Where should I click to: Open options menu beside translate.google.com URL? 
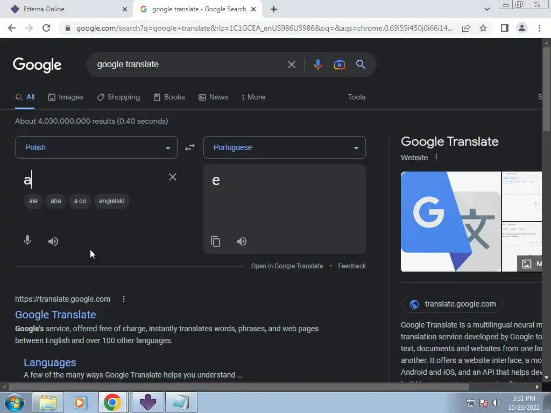pyautogui.click(x=123, y=299)
